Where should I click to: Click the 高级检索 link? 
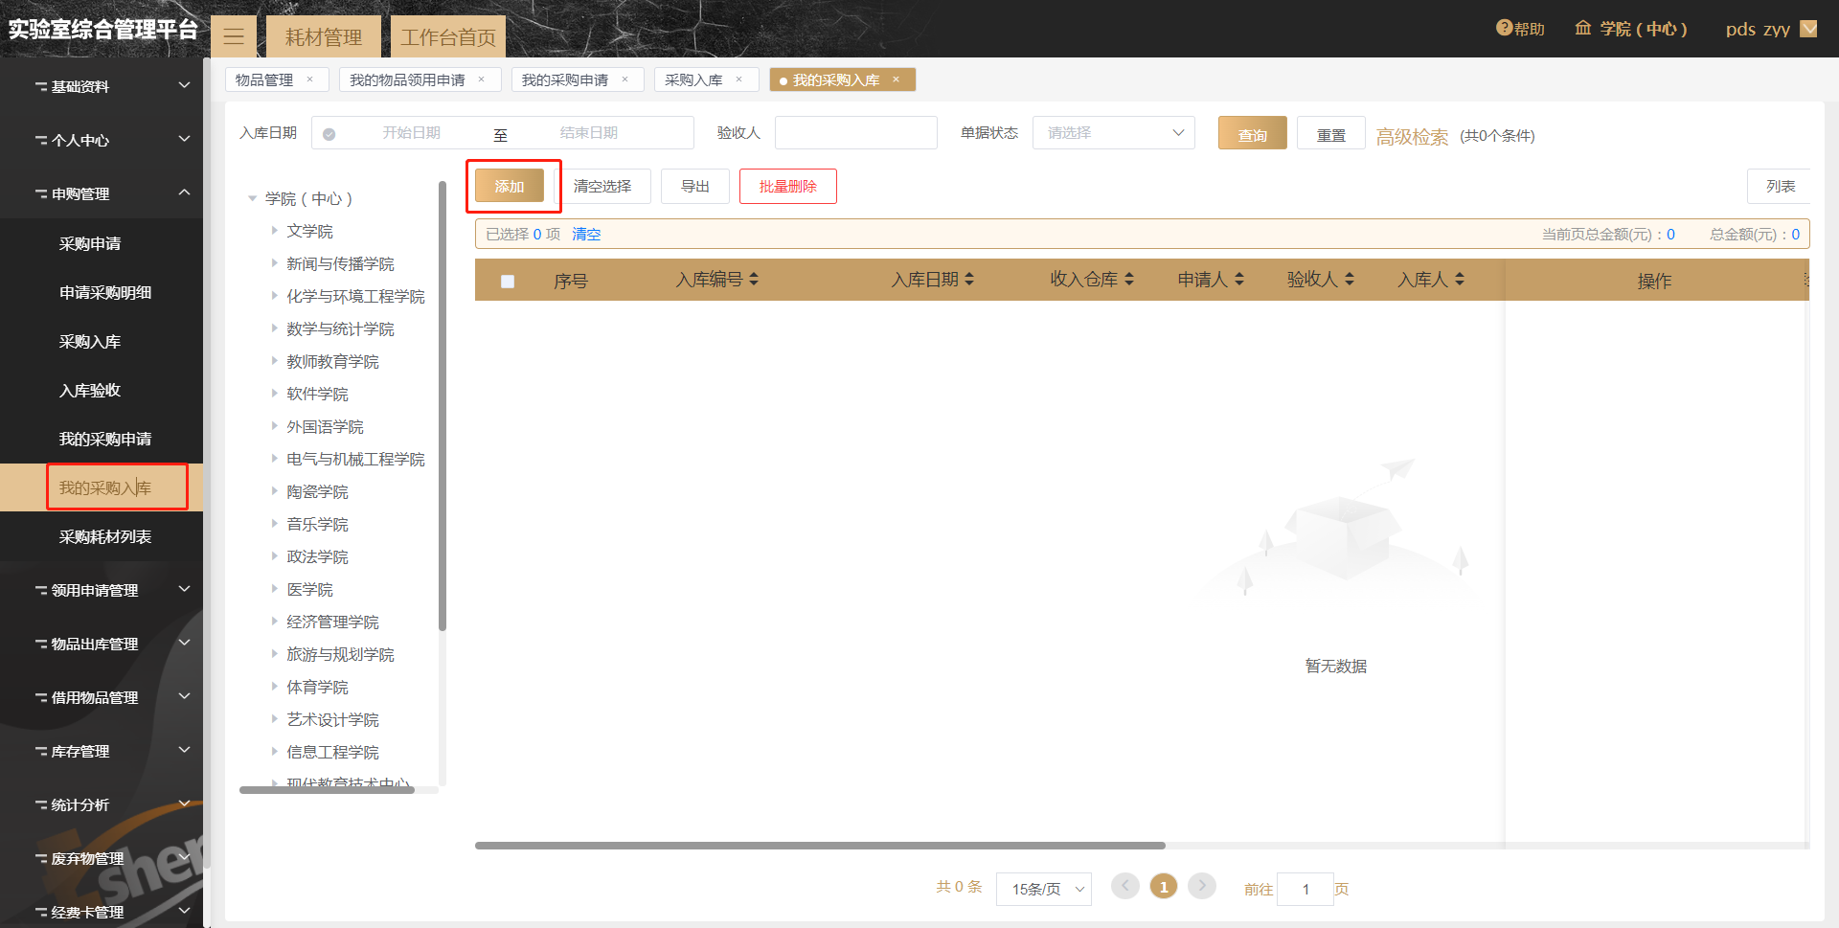pyautogui.click(x=1412, y=136)
